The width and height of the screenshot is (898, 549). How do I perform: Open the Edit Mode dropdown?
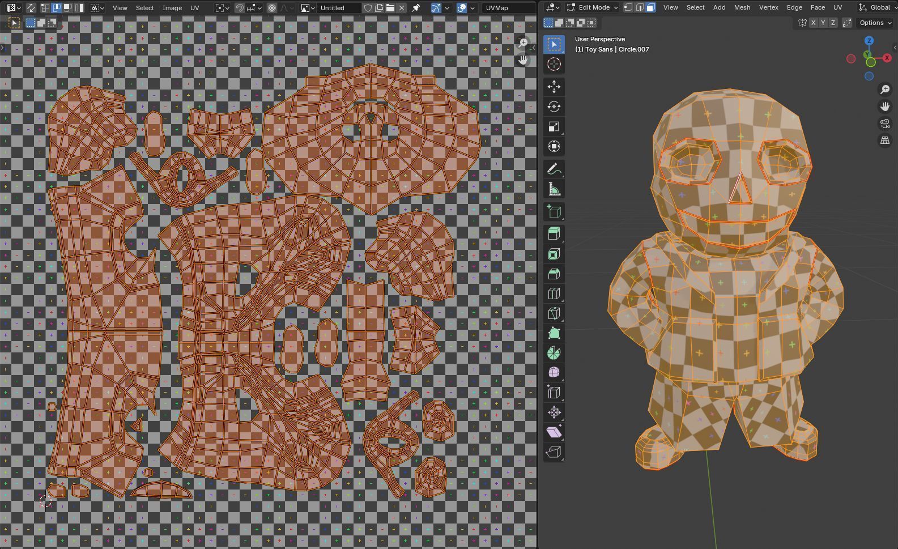(x=593, y=7)
